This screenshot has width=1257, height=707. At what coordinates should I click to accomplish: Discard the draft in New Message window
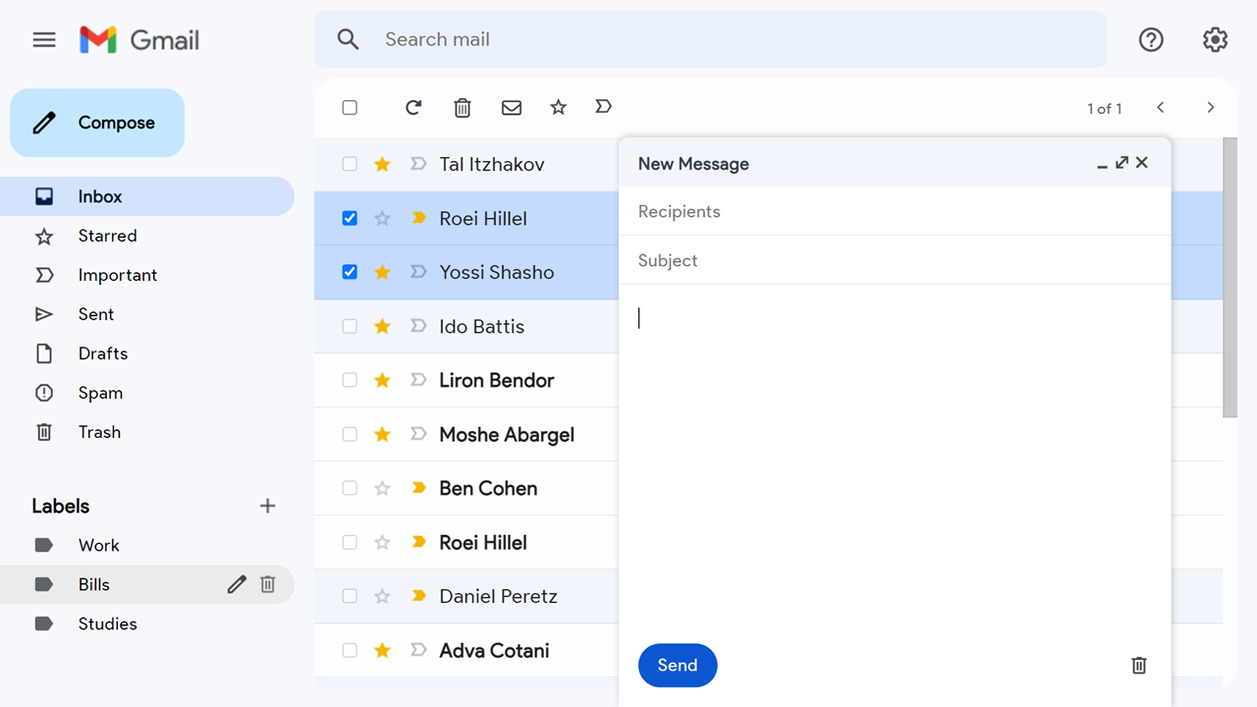[x=1139, y=666]
